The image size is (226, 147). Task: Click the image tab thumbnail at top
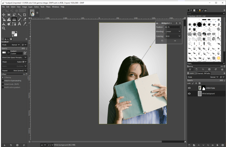click(32, 13)
